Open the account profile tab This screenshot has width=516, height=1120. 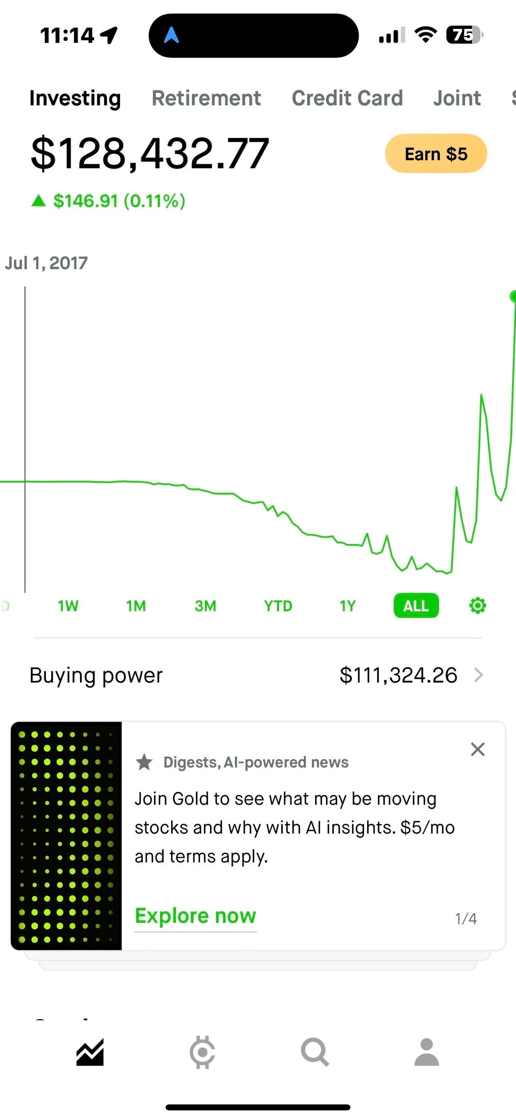coord(427,1052)
